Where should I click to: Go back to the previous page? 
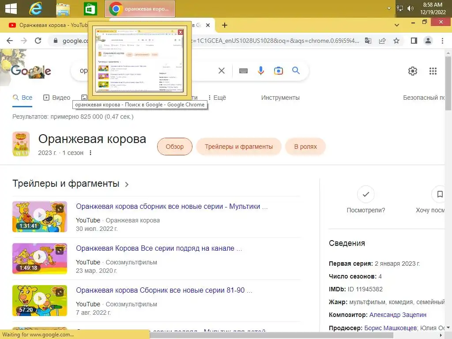(x=10, y=41)
